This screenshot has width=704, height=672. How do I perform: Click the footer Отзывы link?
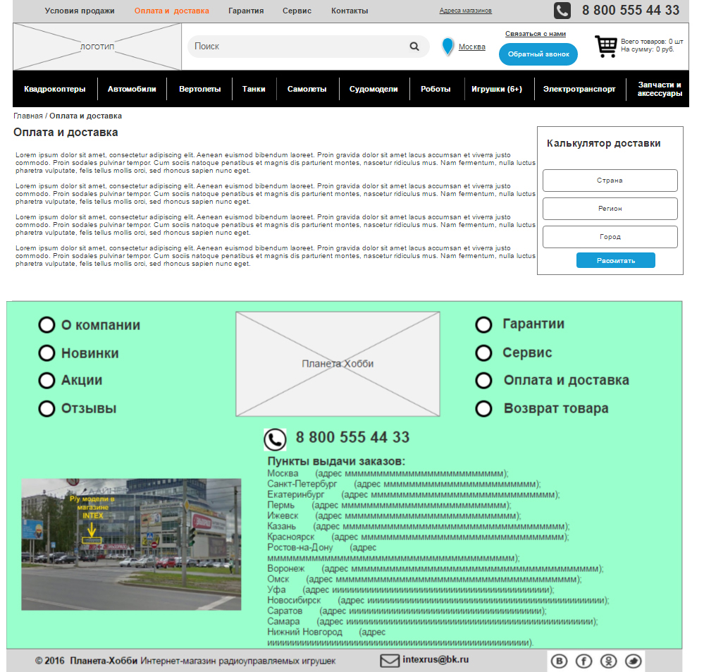[x=89, y=409]
